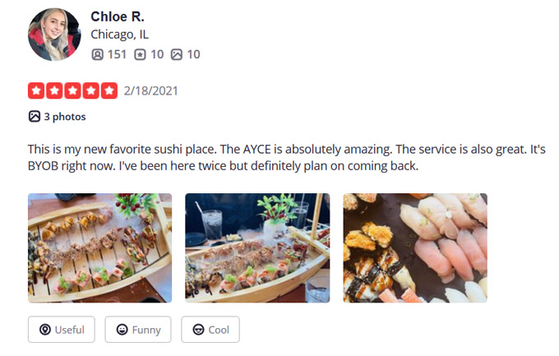This screenshot has width=559, height=356.
Task: Click the fifth star of the rating
Action: tap(109, 90)
